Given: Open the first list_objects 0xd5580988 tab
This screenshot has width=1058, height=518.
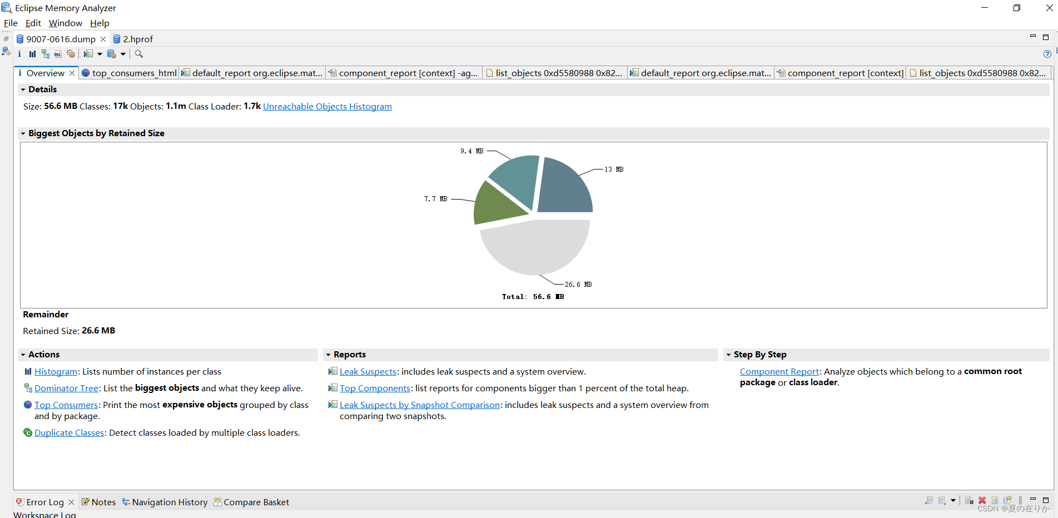Looking at the screenshot, I should 554,73.
